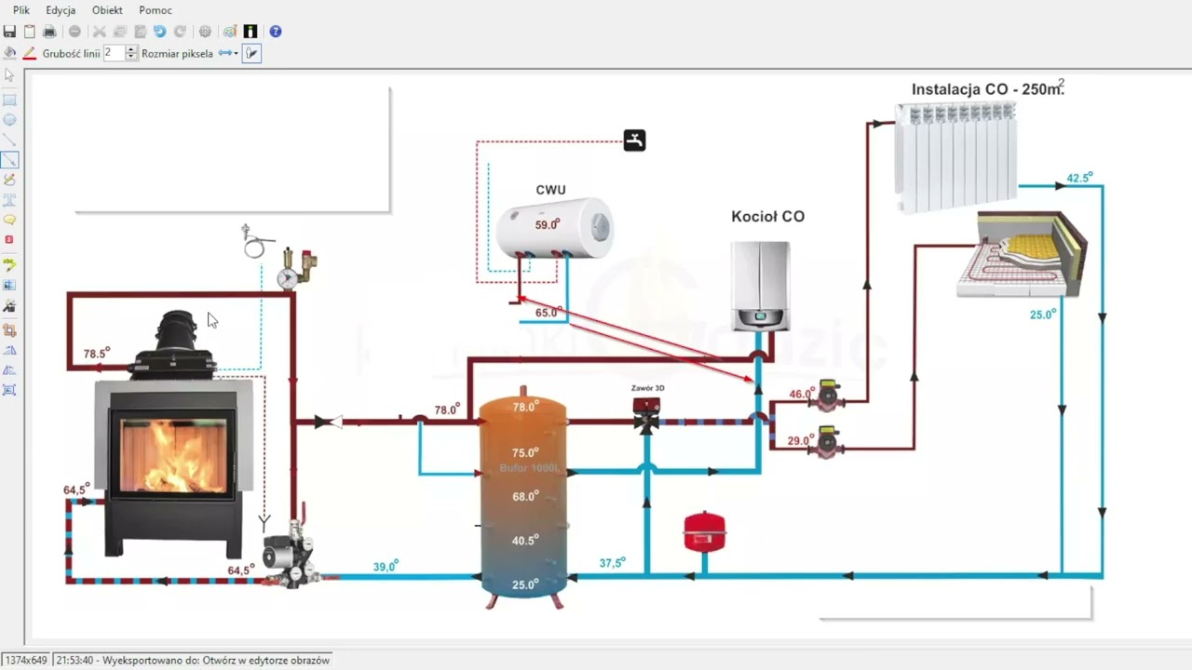
Task: Select the Speech bubble tool
Action: tap(9, 220)
